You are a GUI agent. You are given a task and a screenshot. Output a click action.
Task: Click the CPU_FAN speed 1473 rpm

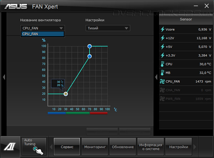pyautogui.click(x=203, y=81)
